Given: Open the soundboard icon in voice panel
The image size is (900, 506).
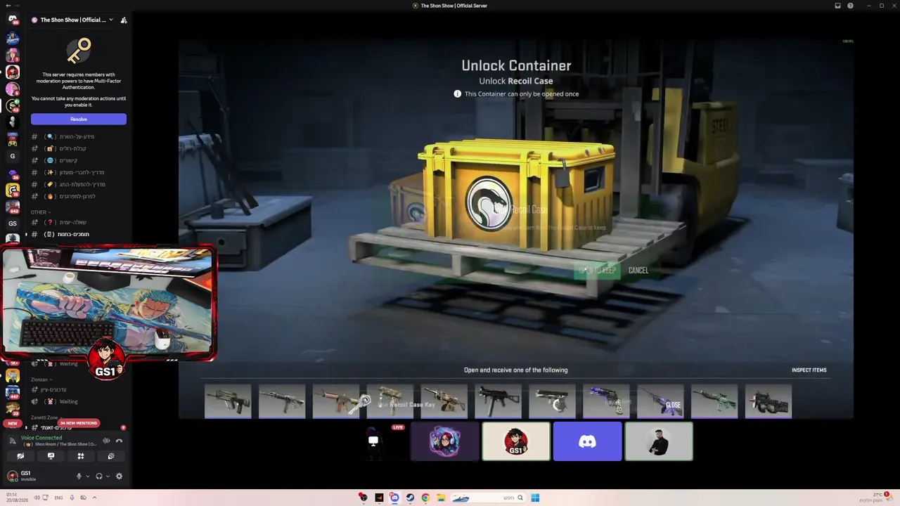Looking at the screenshot, I should [x=111, y=456].
